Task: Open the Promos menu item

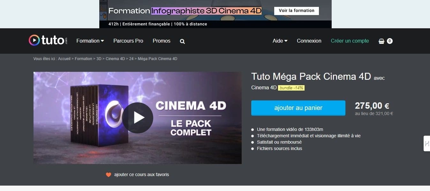Action: click(162, 41)
